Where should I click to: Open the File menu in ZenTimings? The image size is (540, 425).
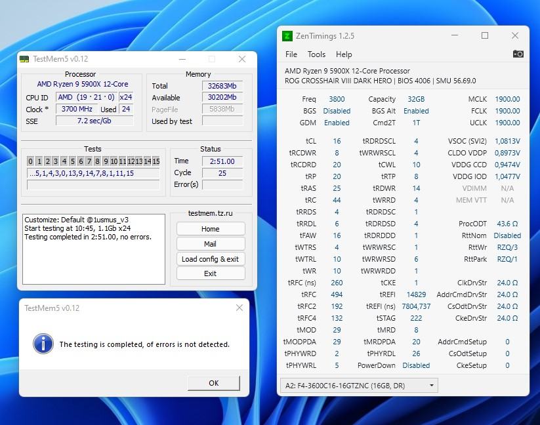[x=291, y=54]
